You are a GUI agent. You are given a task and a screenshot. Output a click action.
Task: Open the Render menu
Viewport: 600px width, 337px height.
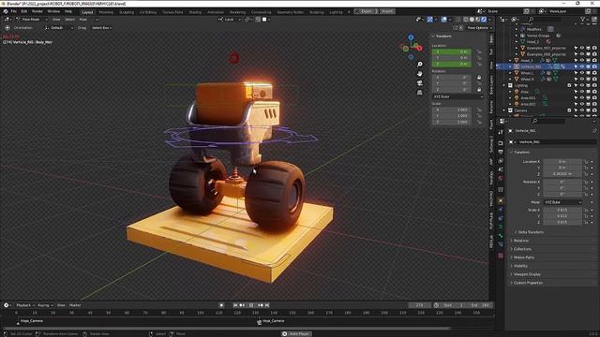(x=37, y=11)
